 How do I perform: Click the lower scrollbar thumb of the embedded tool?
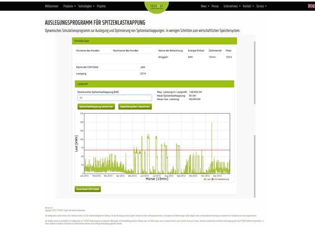click(255, 166)
